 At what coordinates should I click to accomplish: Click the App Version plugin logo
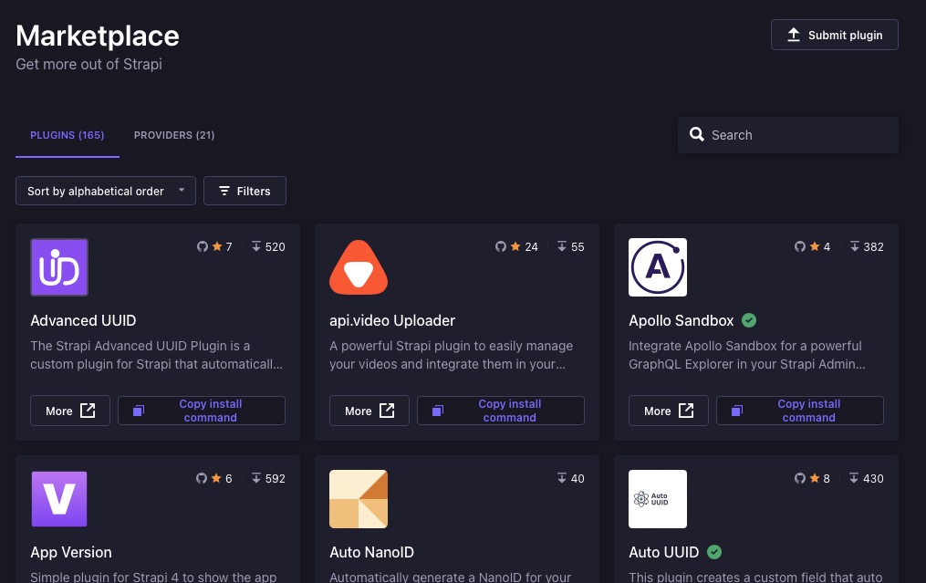pos(59,499)
